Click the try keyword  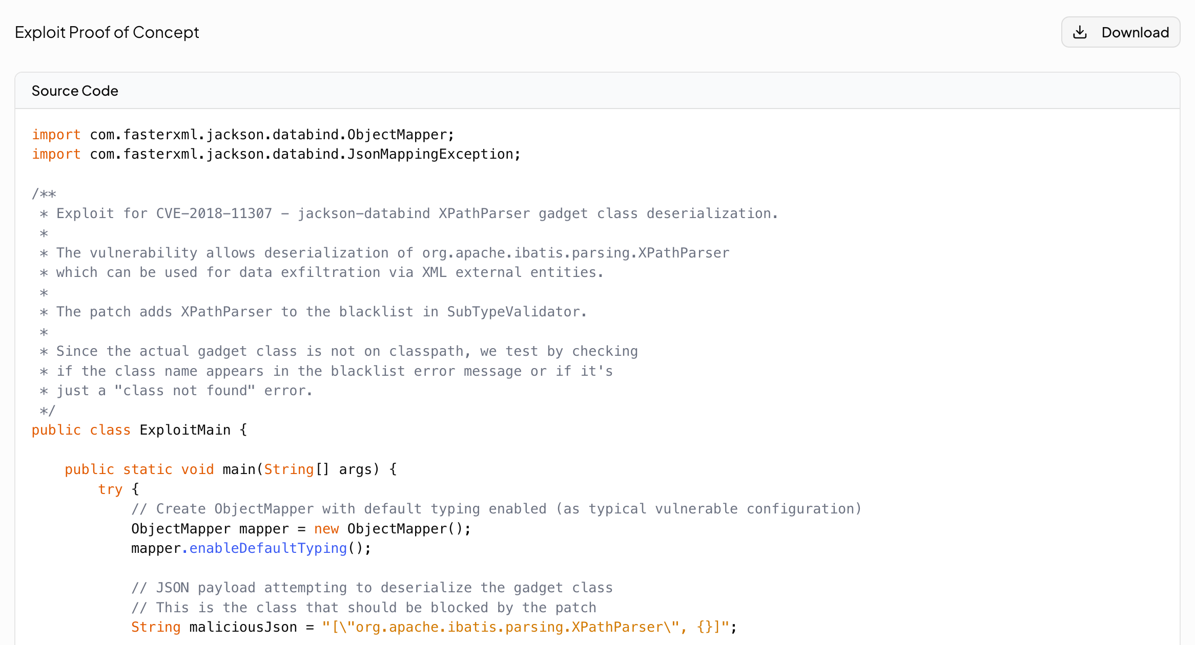coord(110,489)
